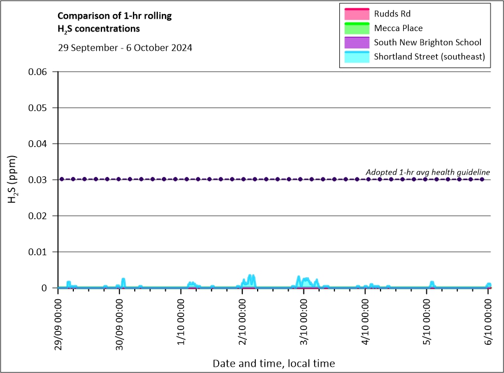Click the 'Date and time, local time' axis title
Viewport: 504px width, 373px height.
coord(273,363)
